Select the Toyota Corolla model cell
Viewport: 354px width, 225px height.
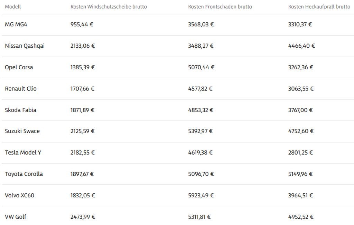tap(24, 174)
